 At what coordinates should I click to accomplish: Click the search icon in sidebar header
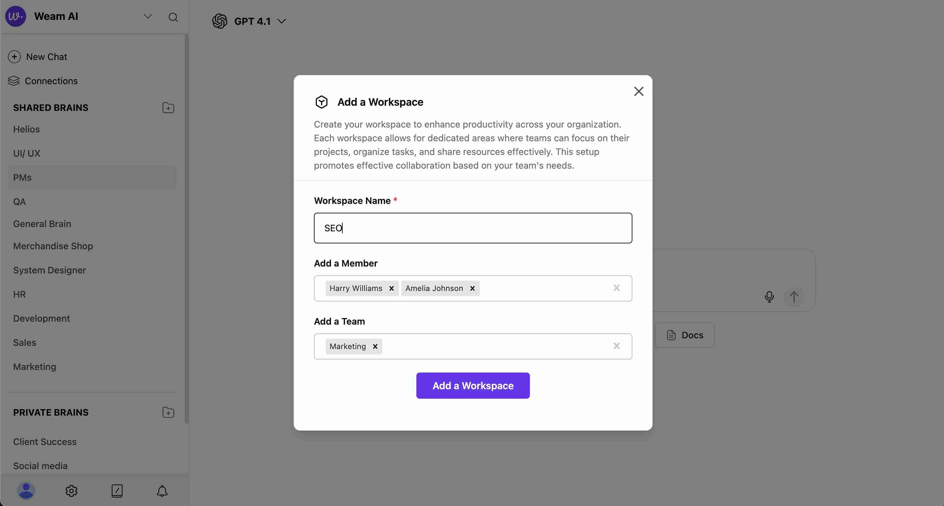[x=173, y=17]
